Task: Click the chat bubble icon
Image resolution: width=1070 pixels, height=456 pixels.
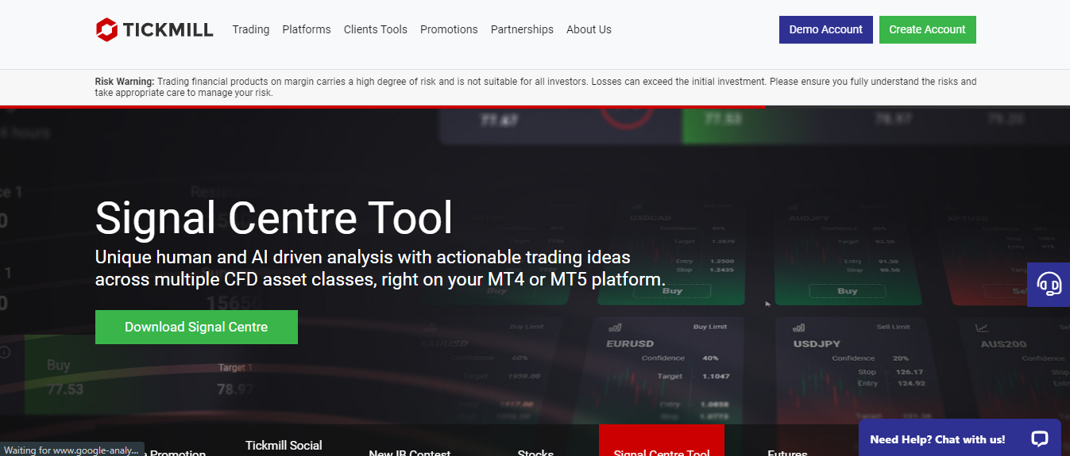Action: click(x=1039, y=439)
